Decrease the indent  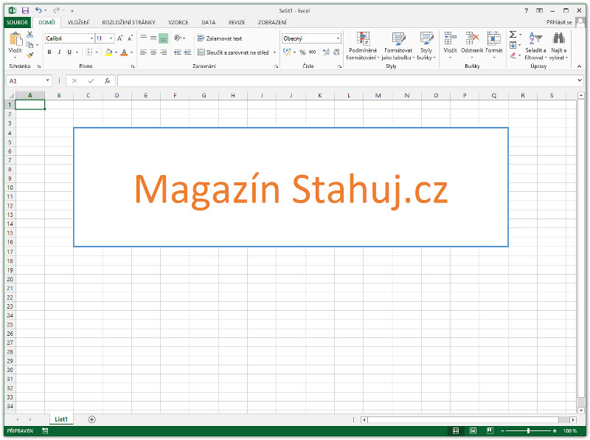coord(178,52)
